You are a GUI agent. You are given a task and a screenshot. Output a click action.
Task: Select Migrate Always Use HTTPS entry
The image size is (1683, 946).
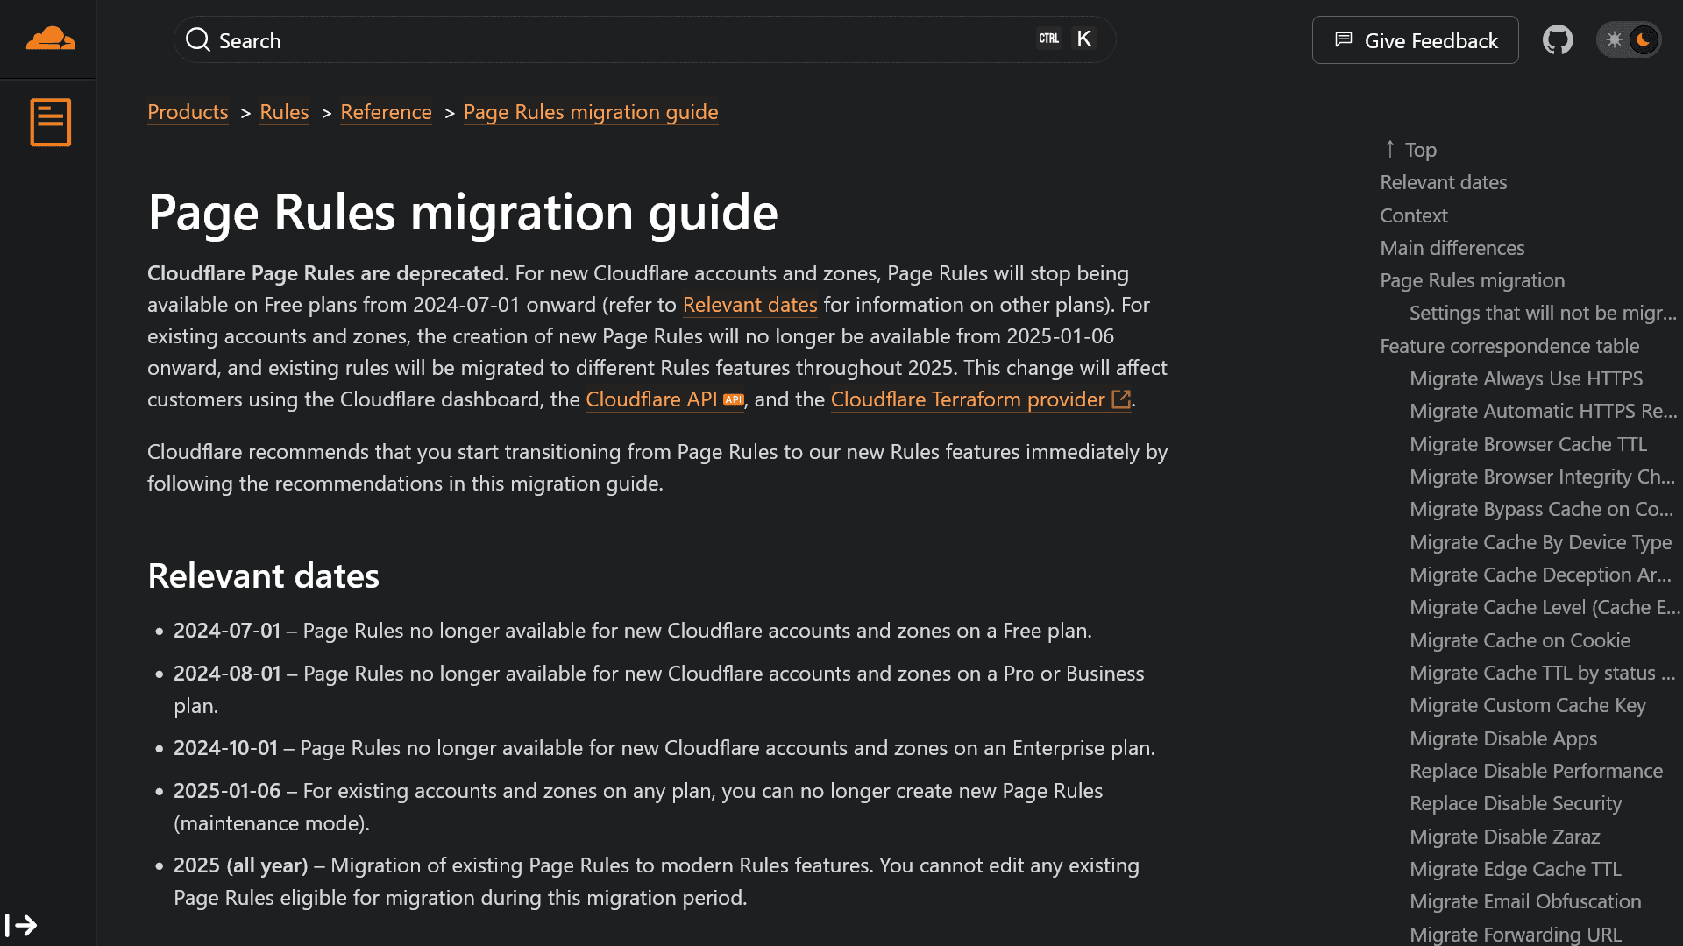click(1526, 378)
